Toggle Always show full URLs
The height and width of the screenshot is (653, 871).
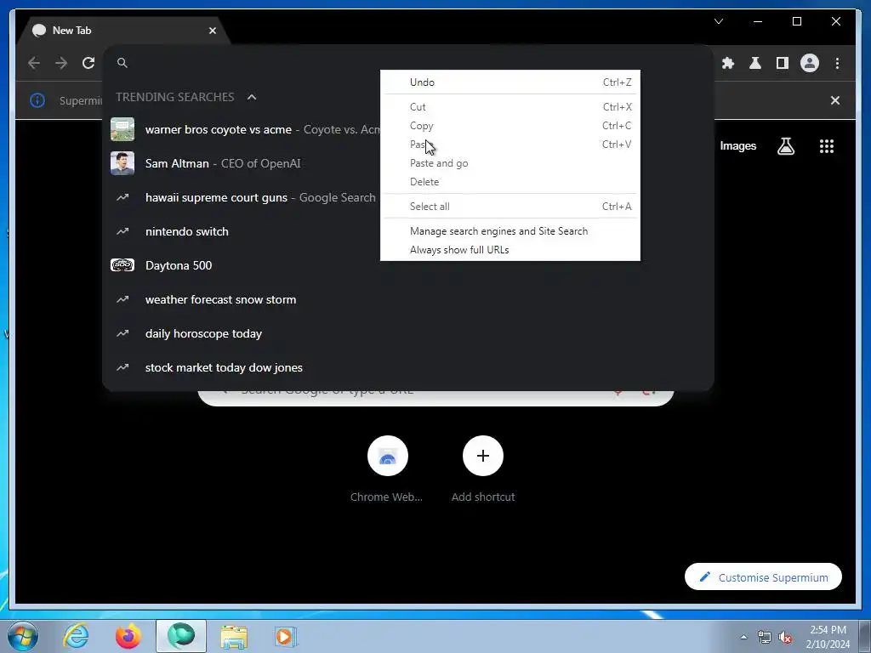(510, 250)
